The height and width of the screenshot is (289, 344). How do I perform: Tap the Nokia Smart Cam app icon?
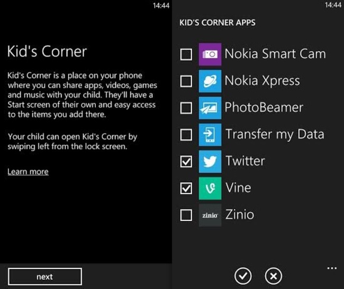210,54
